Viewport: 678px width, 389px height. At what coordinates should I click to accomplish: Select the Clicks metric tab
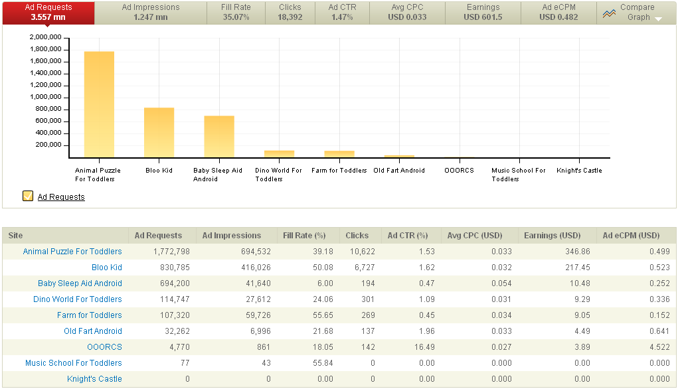(290, 12)
